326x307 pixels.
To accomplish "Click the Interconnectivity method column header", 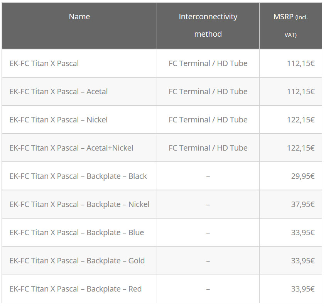I will (x=208, y=25).
